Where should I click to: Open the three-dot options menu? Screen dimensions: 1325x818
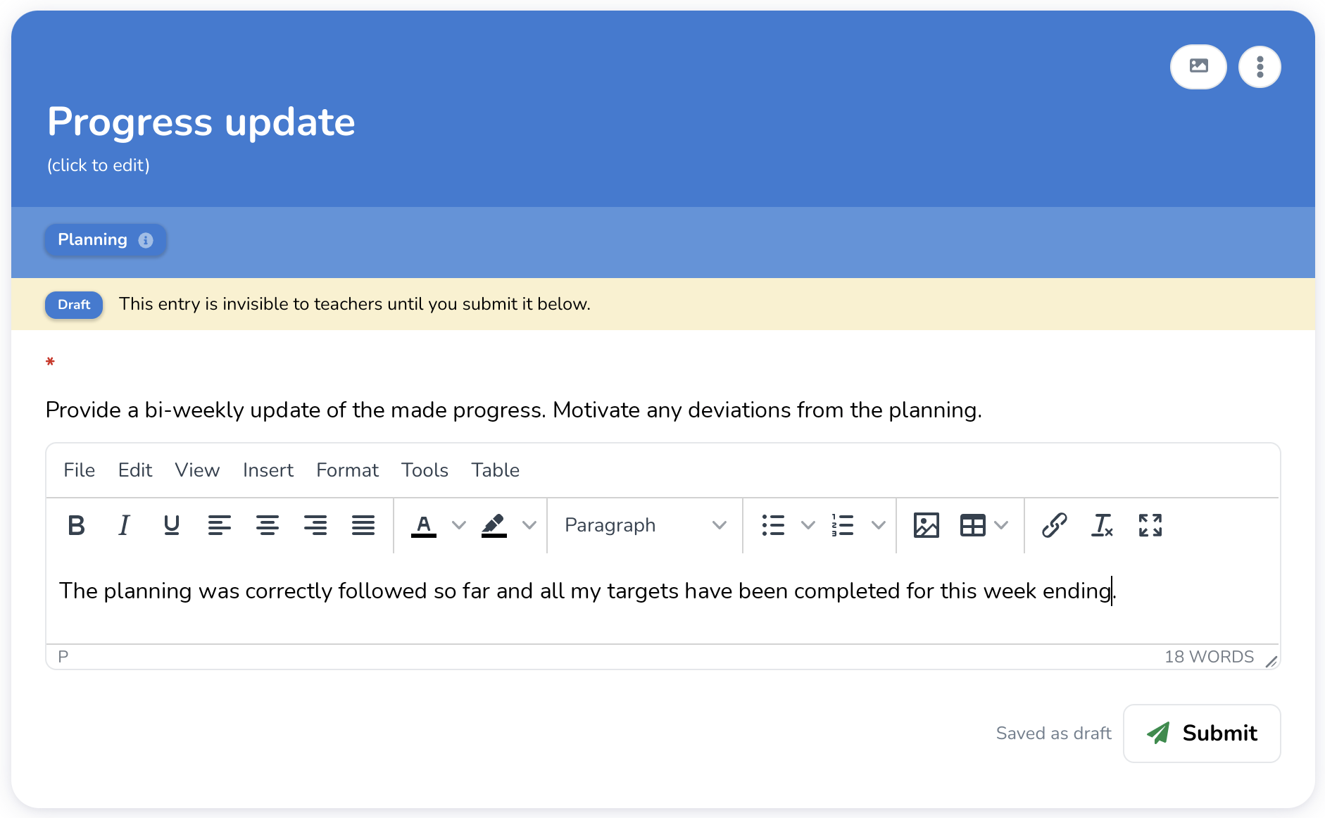click(x=1260, y=67)
